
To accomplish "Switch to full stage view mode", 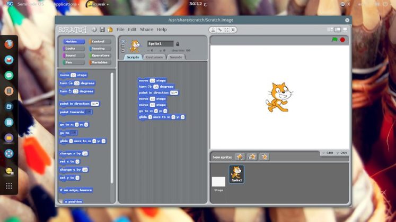I will coord(338,30).
